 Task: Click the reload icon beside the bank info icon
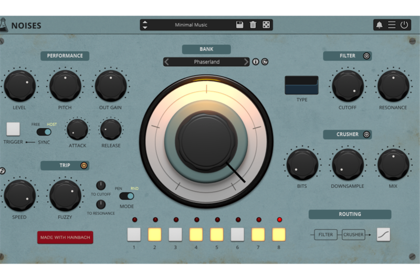pyautogui.click(x=265, y=61)
